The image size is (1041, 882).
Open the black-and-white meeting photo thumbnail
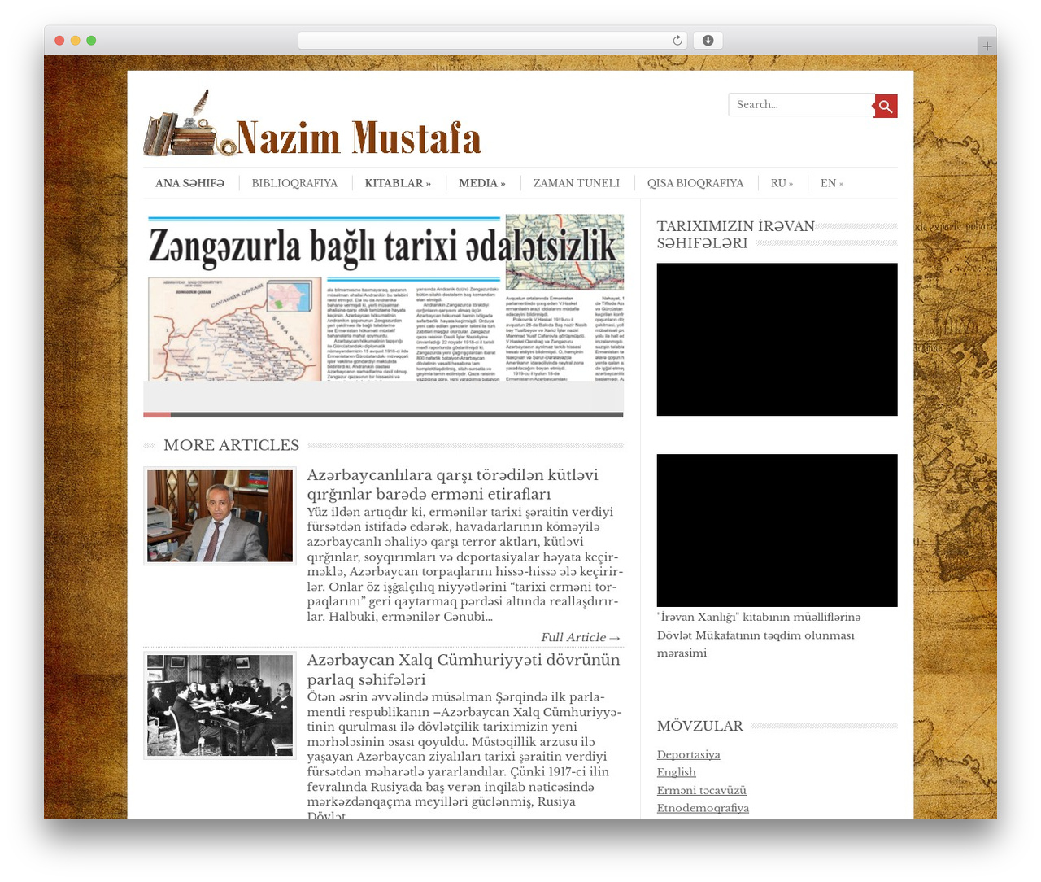pyautogui.click(x=220, y=705)
